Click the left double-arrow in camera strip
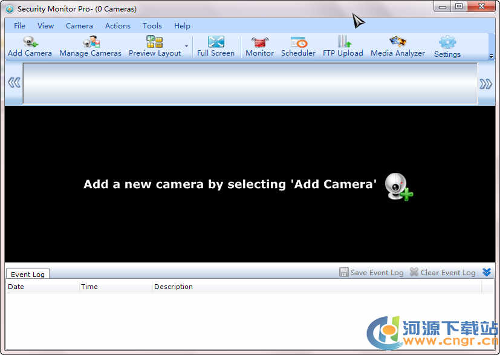Viewport: 500px width, 355px height. (14, 83)
